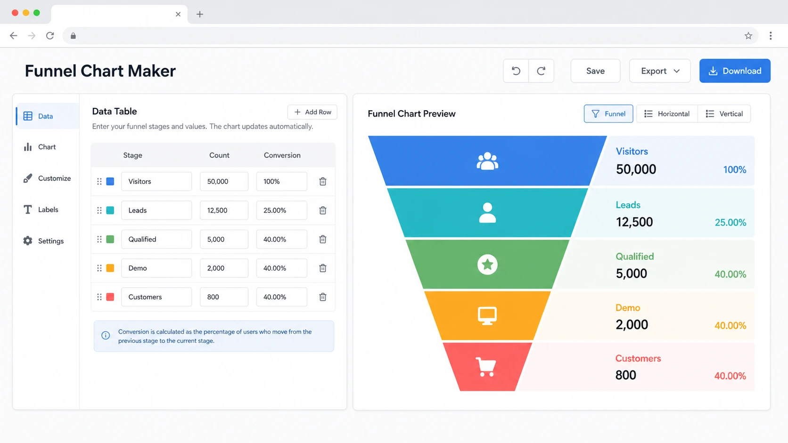The width and height of the screenshot is (788, 443).
Task: Edit the Demo stage name field
Action: [156, 268]
